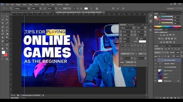
Task: Open the Mini Bridge panel tab
Action: point(15,98)
